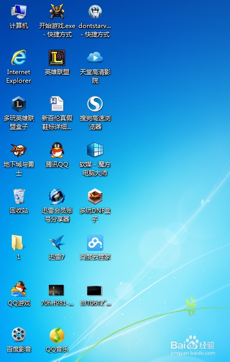Click the 腾讯QQ penguin icon
230x362 pixels.
(57, 150)
